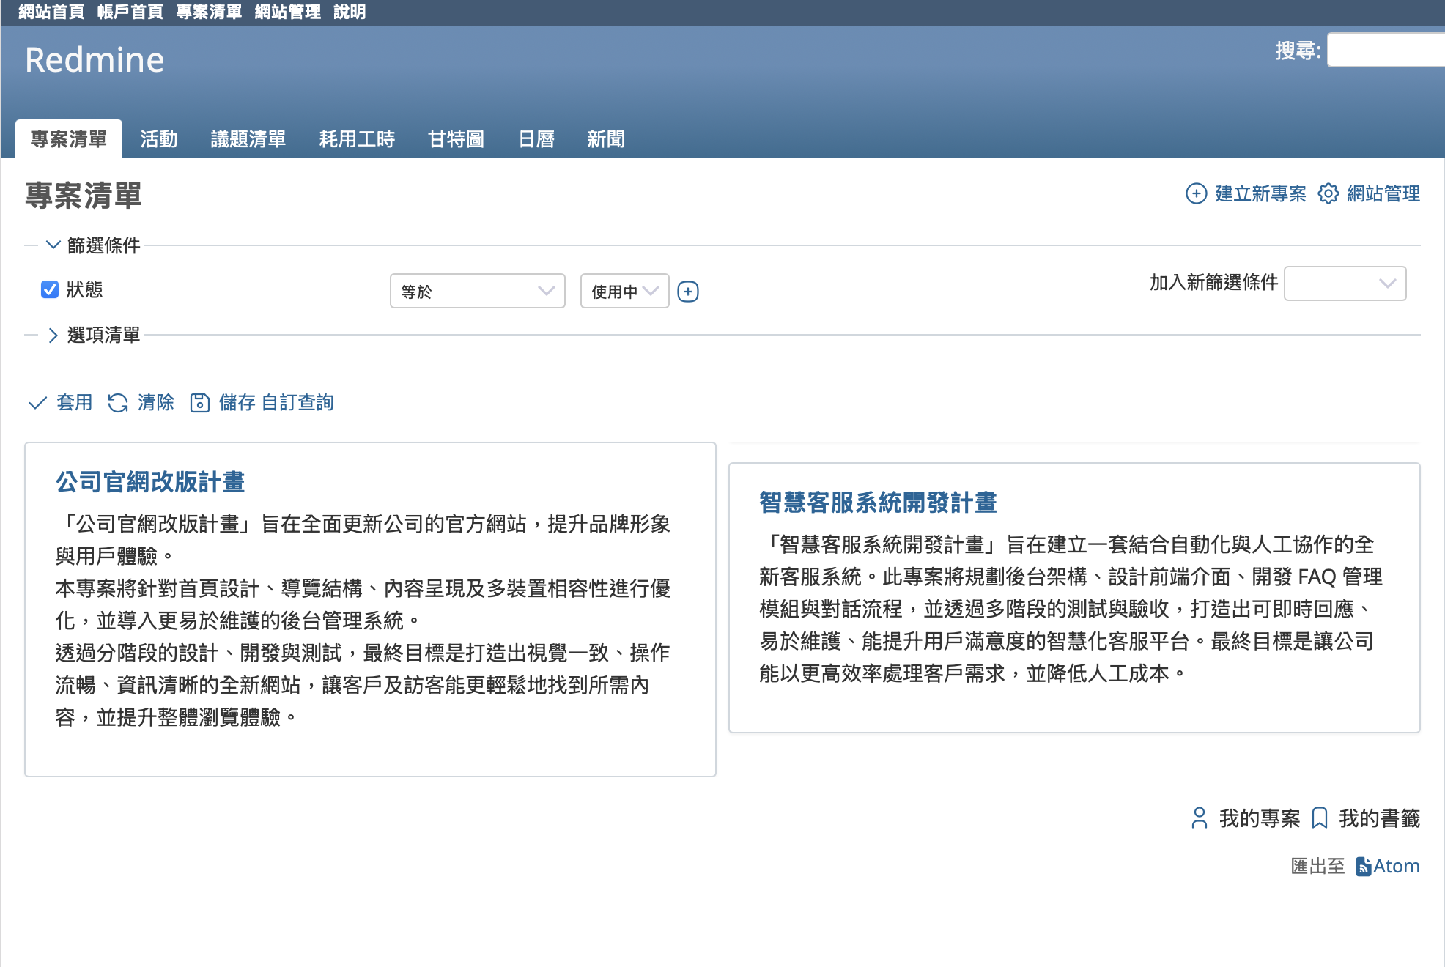
Task: Click the Redmine header title
Action: point(95,60)
